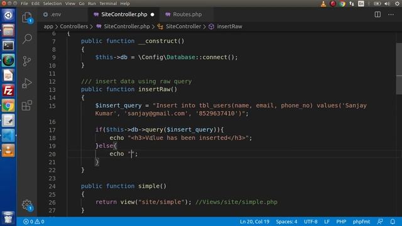The width and height of the screenshot is (402, 226).
Task: Click the else keyword on line 19
Action: 106,146
